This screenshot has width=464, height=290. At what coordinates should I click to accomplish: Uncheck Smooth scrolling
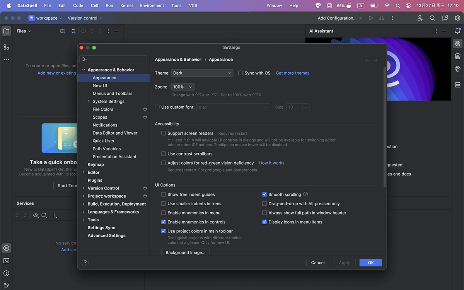[x=264, y=194]
